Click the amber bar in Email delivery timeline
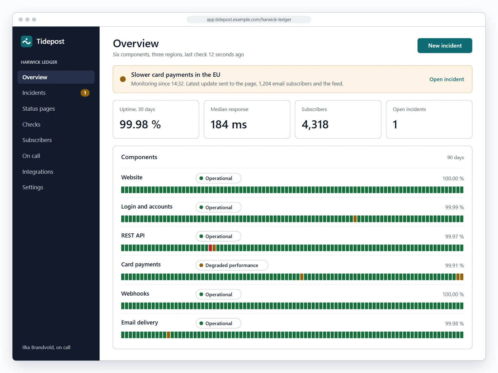498x373 pixels. [168, 335]
